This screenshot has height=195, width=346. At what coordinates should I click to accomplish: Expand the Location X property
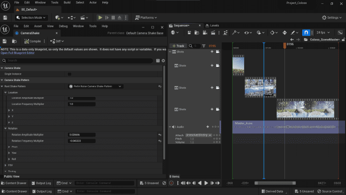click(9, 110)
